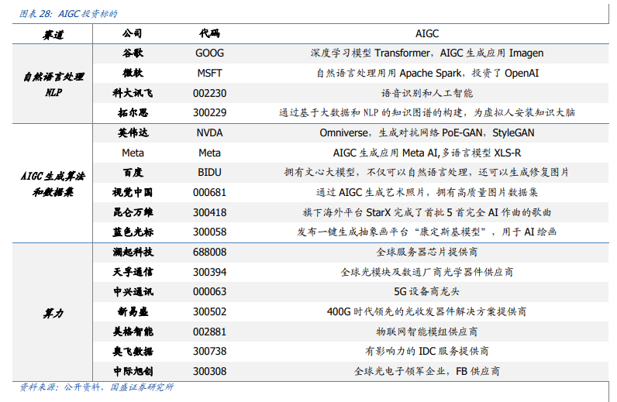Click stock code 'GOOG'
The image size is (617, 402).
209,53
